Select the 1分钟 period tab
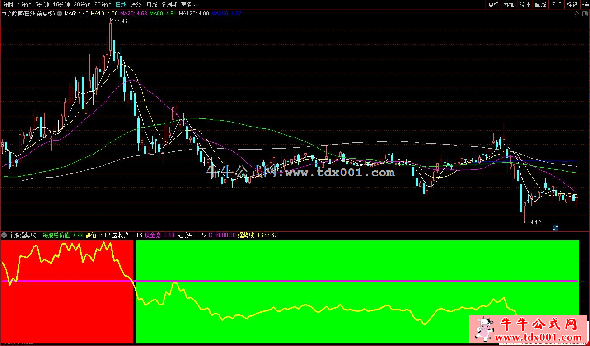 click(x=25, y=5)
